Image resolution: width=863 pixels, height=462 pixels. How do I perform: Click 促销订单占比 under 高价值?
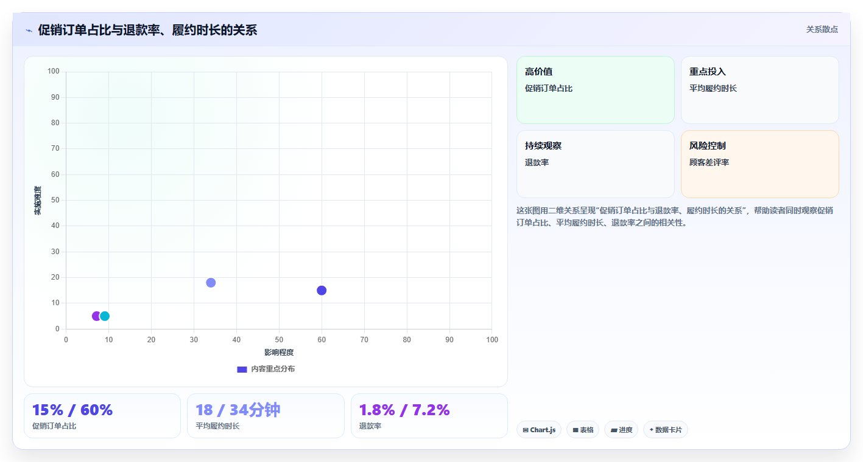[x=549, y=88]
